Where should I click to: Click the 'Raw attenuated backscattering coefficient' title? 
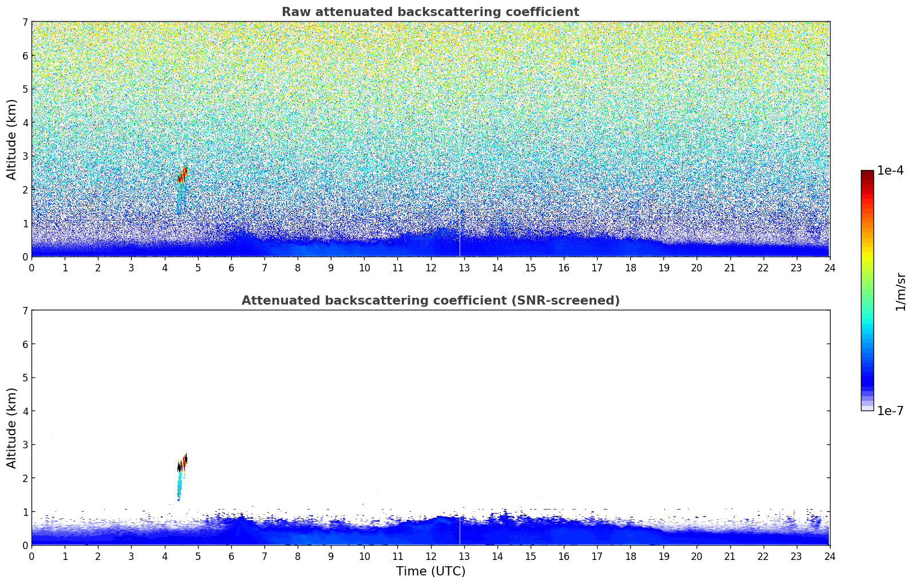430,12
